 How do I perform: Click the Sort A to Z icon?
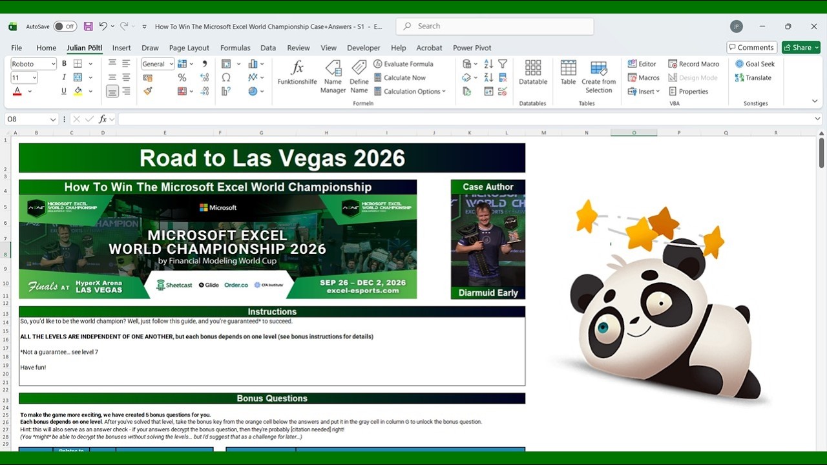488,64
